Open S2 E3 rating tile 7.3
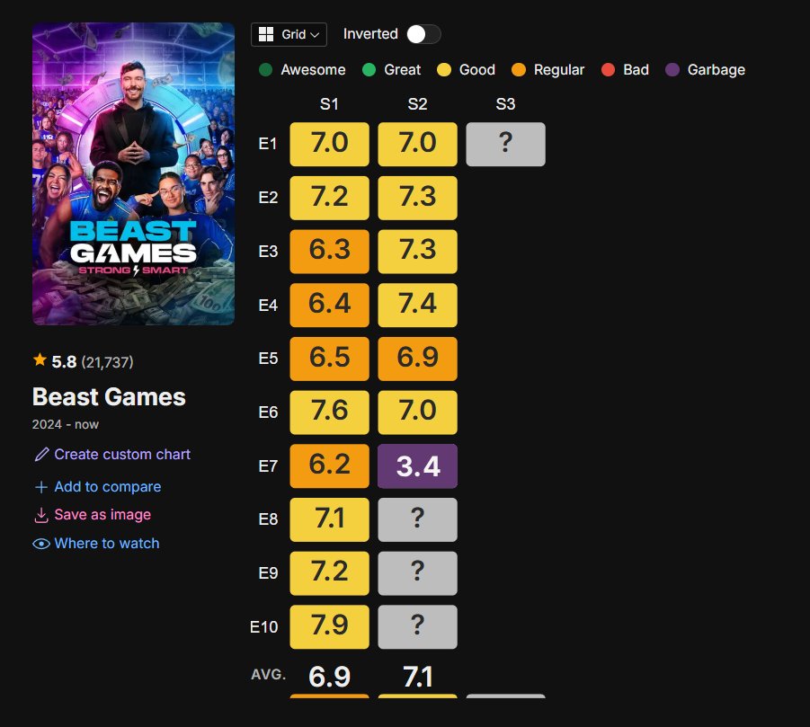This screenshot has width=810, height=727. (417, 252)
